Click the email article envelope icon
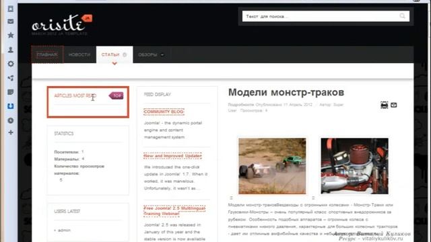The image size is (431, 242). pos(393,105)
